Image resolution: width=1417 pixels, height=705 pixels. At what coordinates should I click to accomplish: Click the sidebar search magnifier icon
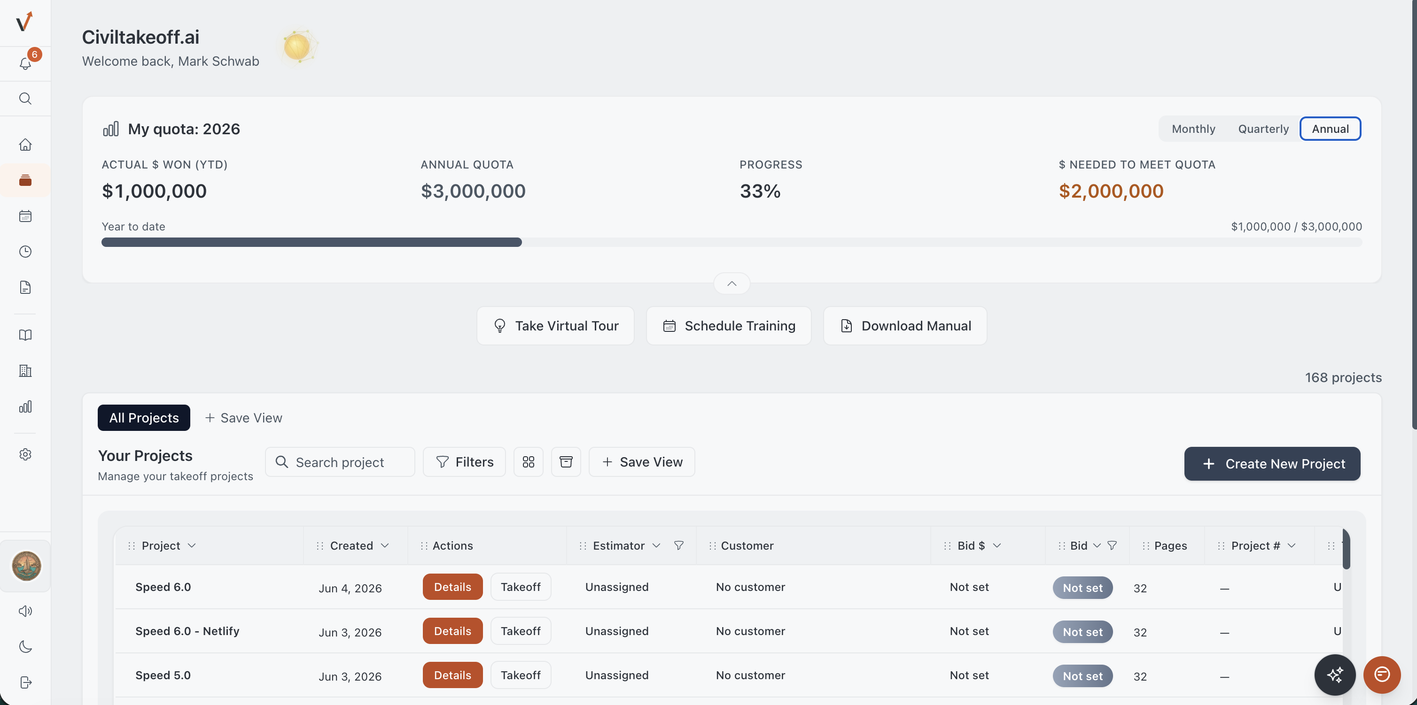point(25,99)
